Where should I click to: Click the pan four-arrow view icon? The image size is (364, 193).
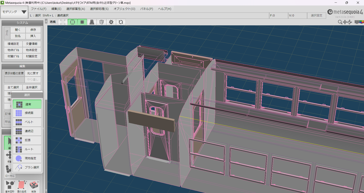coord(345,22)
